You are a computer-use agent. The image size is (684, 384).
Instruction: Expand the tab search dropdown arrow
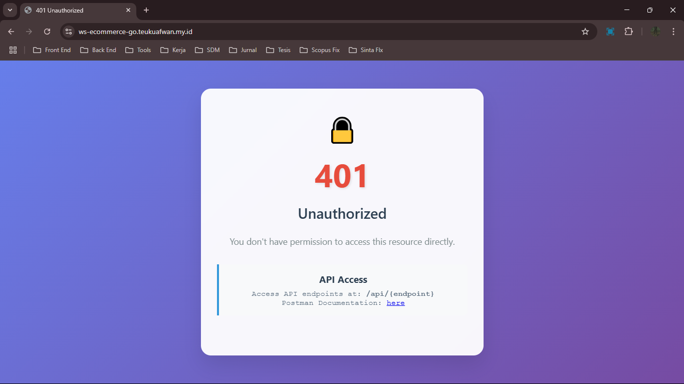pyautogui.click(x=10, y=10)
